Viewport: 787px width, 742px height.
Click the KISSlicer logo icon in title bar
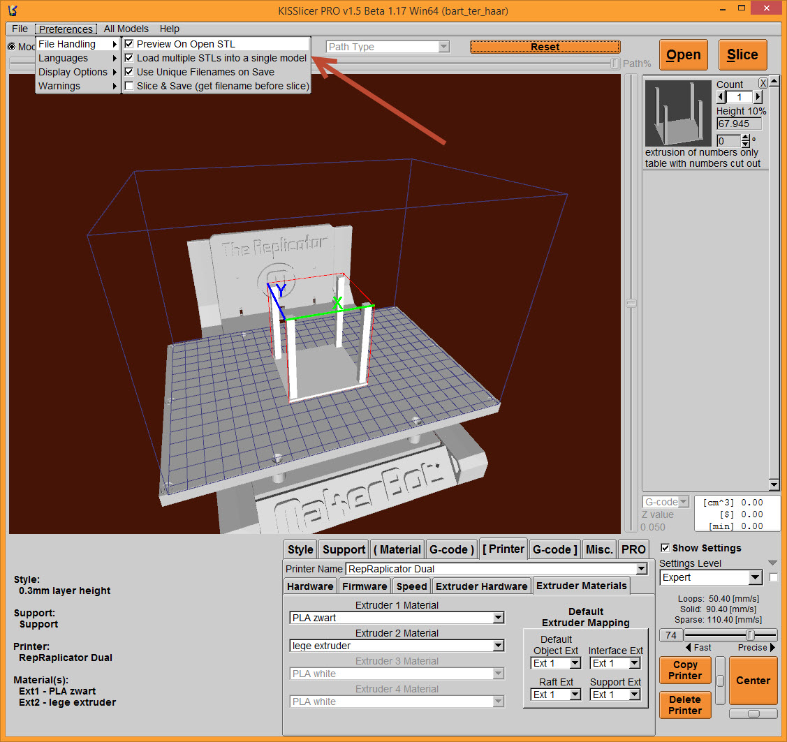(13, 10)
